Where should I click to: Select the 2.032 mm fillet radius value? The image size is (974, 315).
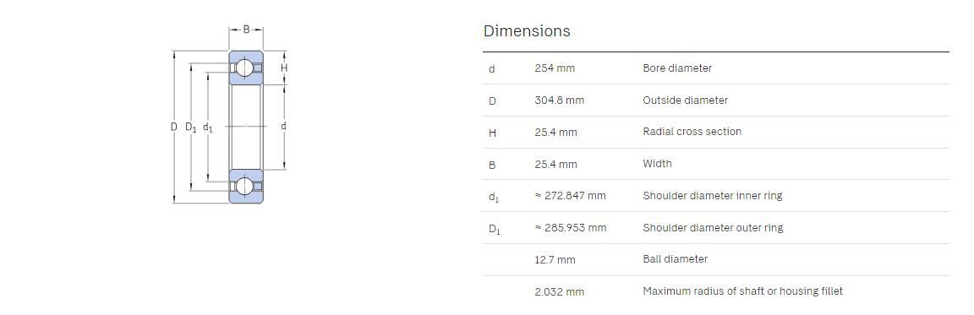pos(559,292)
